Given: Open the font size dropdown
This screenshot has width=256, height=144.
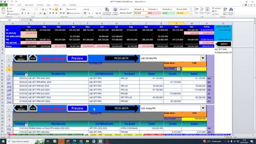Looking at the screenshot, I should click(40, 9).
